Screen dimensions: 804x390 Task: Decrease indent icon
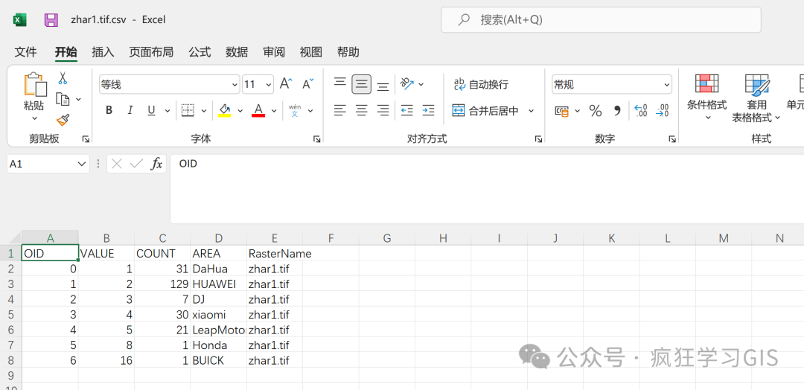(x=407, y=109)
